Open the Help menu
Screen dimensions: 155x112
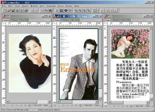click(x=77, y=6)
